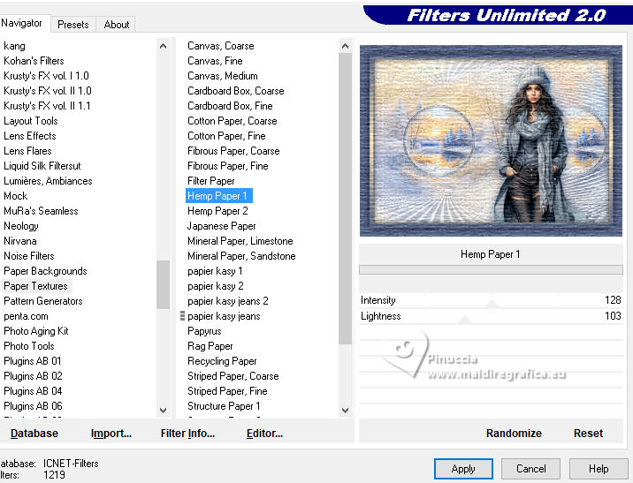This screenshot has height=483, width=633.
Task: Choose Cardboard Box, Fine filter
Action: (x=230, y=106)
